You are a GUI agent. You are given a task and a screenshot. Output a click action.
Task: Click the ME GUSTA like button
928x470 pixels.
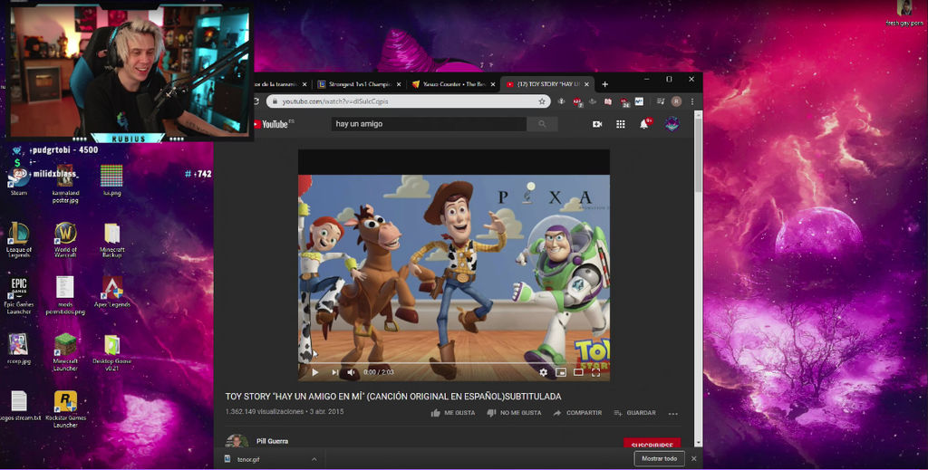tap(453, 413)
